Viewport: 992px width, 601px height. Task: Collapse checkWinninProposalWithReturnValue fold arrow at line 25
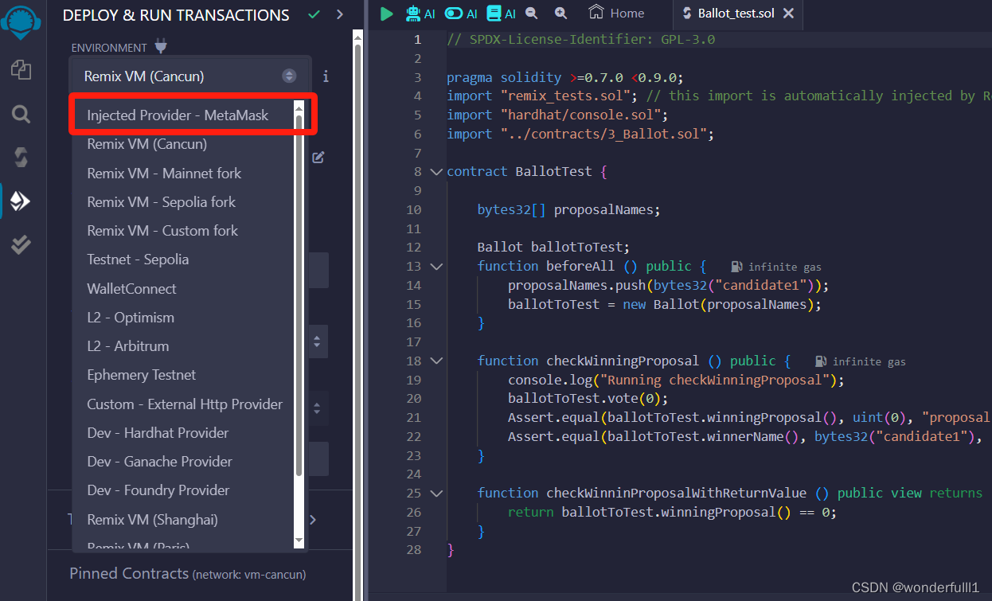coord(435,493)
